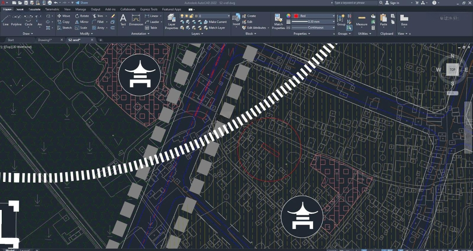The width and height of the screenshot is (473, 251).
Task: Click the Match Properties tool
Action: pos(278,21)
